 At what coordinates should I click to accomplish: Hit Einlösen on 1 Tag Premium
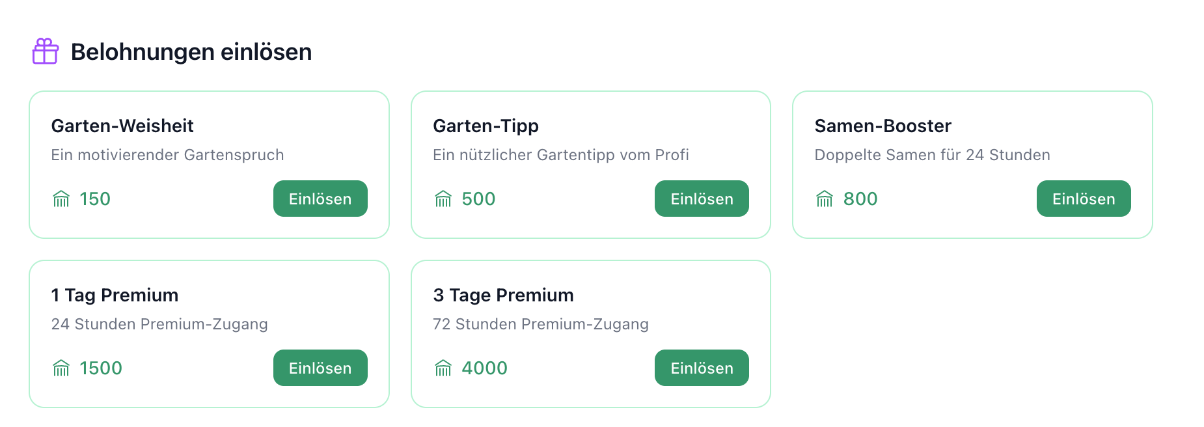click(320, 368)
